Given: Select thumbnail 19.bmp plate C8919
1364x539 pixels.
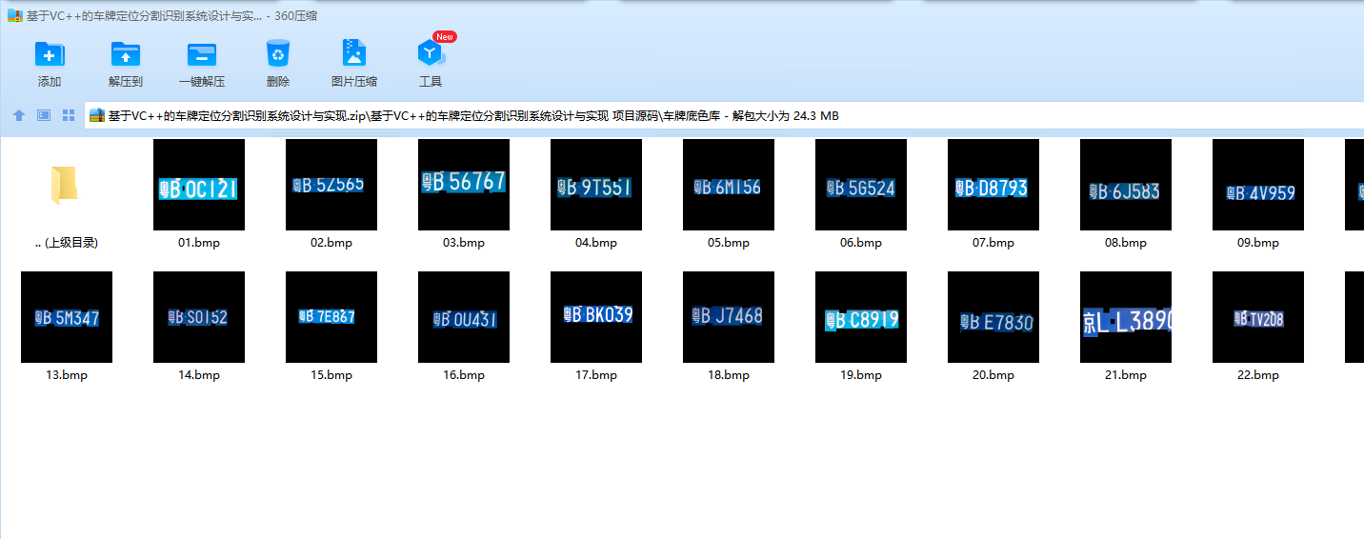Looking at the screenshot, I should point(861,317).
